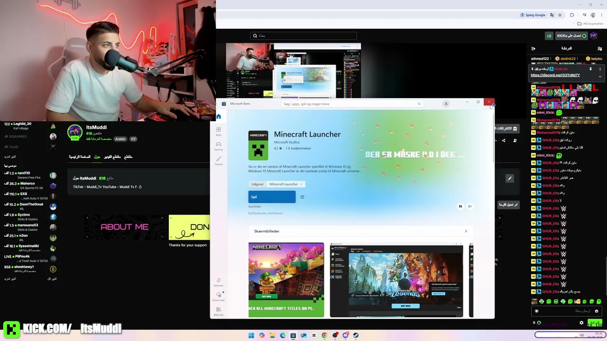Click the Microsoft Studios publisher link
Screen dimensions: 607x341
286,142
